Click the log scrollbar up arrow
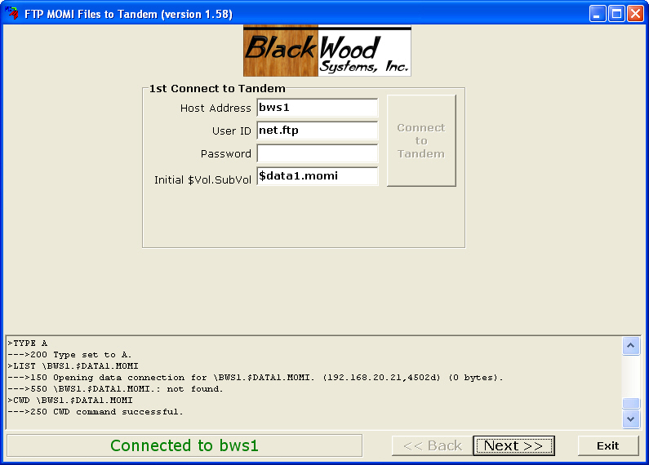The image size is (649, 465). coord(631,346)
